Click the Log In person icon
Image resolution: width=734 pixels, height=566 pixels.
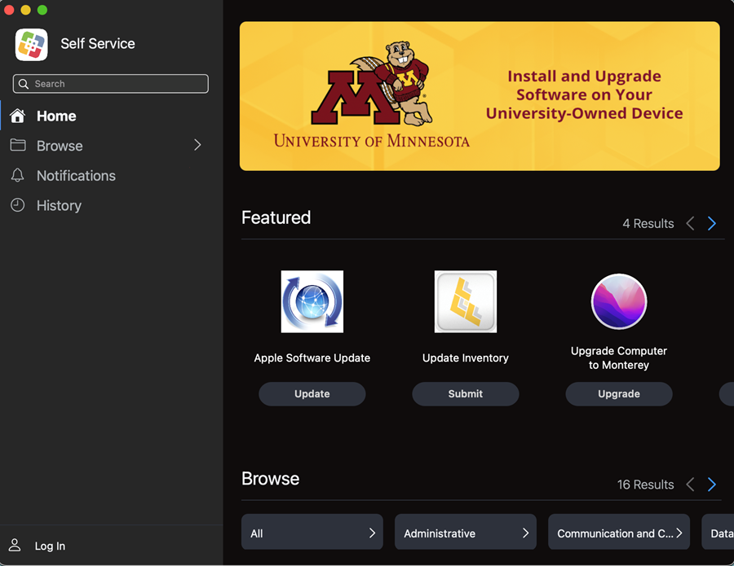click(15, 545)
